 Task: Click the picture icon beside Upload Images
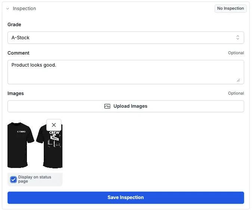107,106
